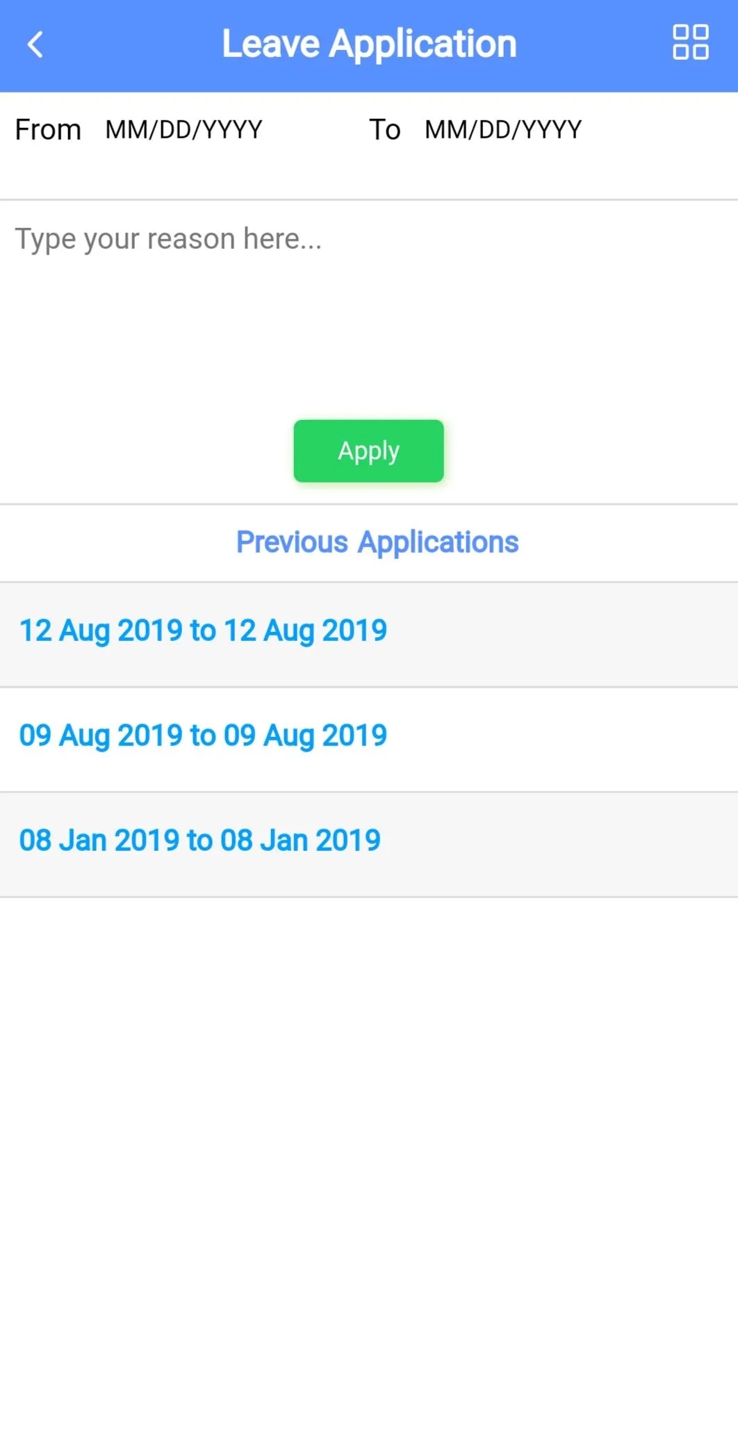Image resolution: width=738 pixels, height=1444 pixels.
Task: Open the 08 Jan 2019 application
Action: coord(200,841)
